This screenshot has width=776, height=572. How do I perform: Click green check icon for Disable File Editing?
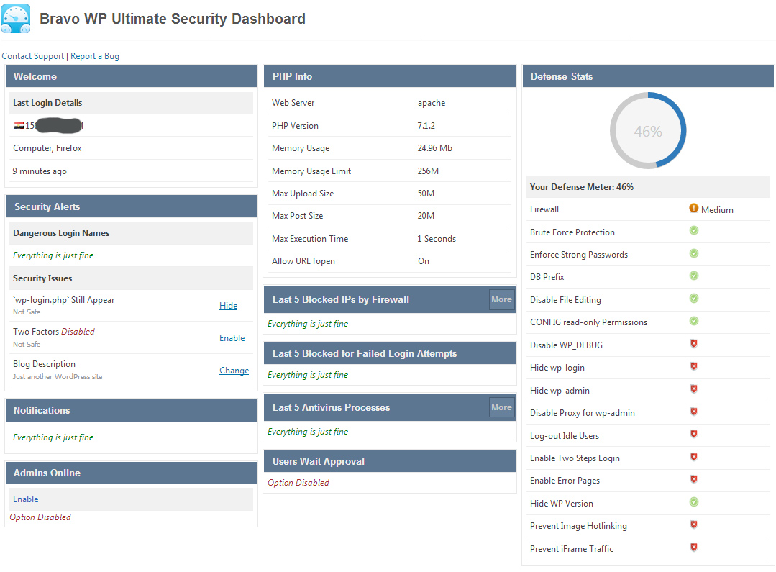pyautogui.click(x=694, y=299)
